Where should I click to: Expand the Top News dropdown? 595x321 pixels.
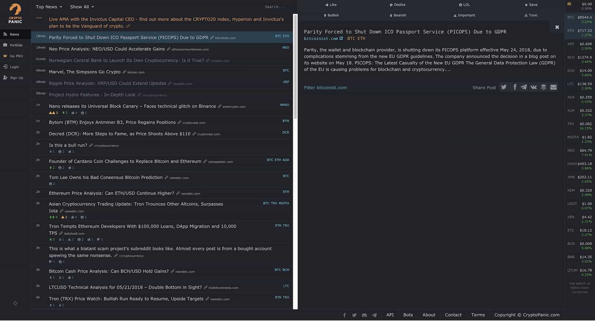[49, 7]
